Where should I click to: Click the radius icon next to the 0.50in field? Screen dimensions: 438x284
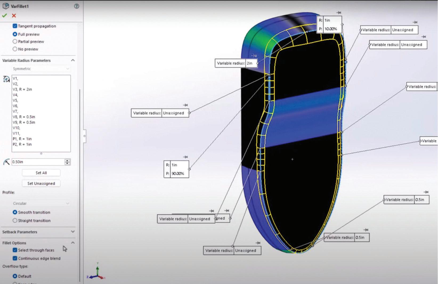pos(6,162)
